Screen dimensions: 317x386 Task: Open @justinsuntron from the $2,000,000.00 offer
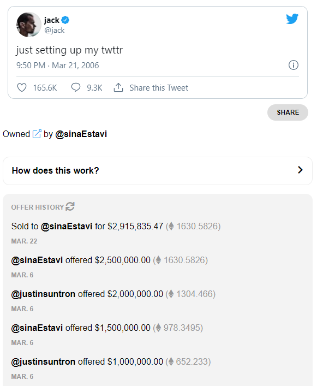coord(43,294)
